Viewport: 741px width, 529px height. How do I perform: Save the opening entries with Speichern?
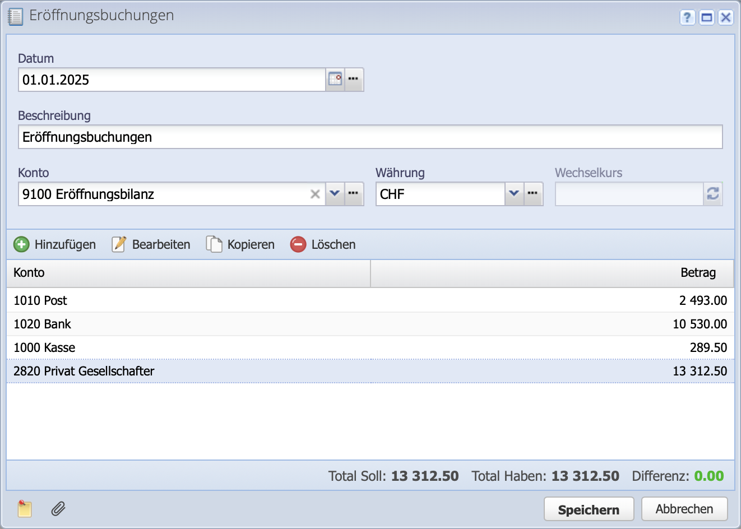click(x=589, y=509)
